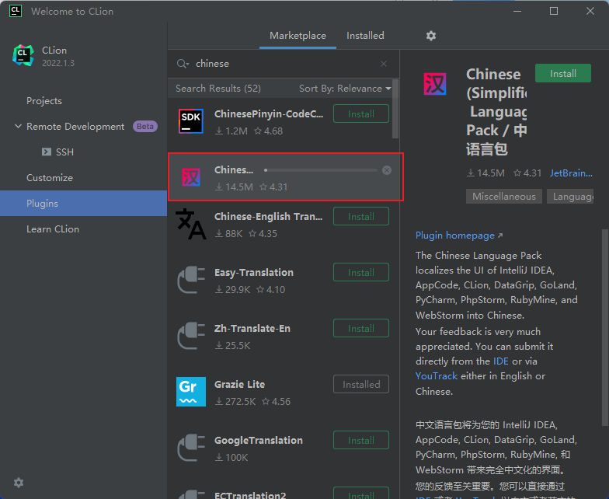Select the Chinese-English Translate plugin name

(269, 216)
